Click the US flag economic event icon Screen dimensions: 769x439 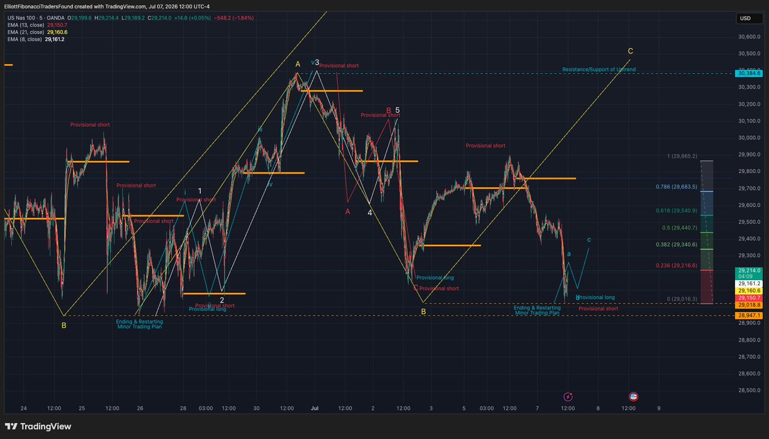point(633,396)
